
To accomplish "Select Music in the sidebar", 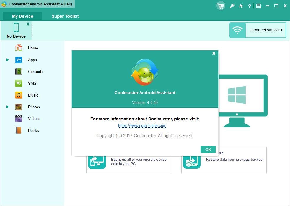I will [33, 95].
